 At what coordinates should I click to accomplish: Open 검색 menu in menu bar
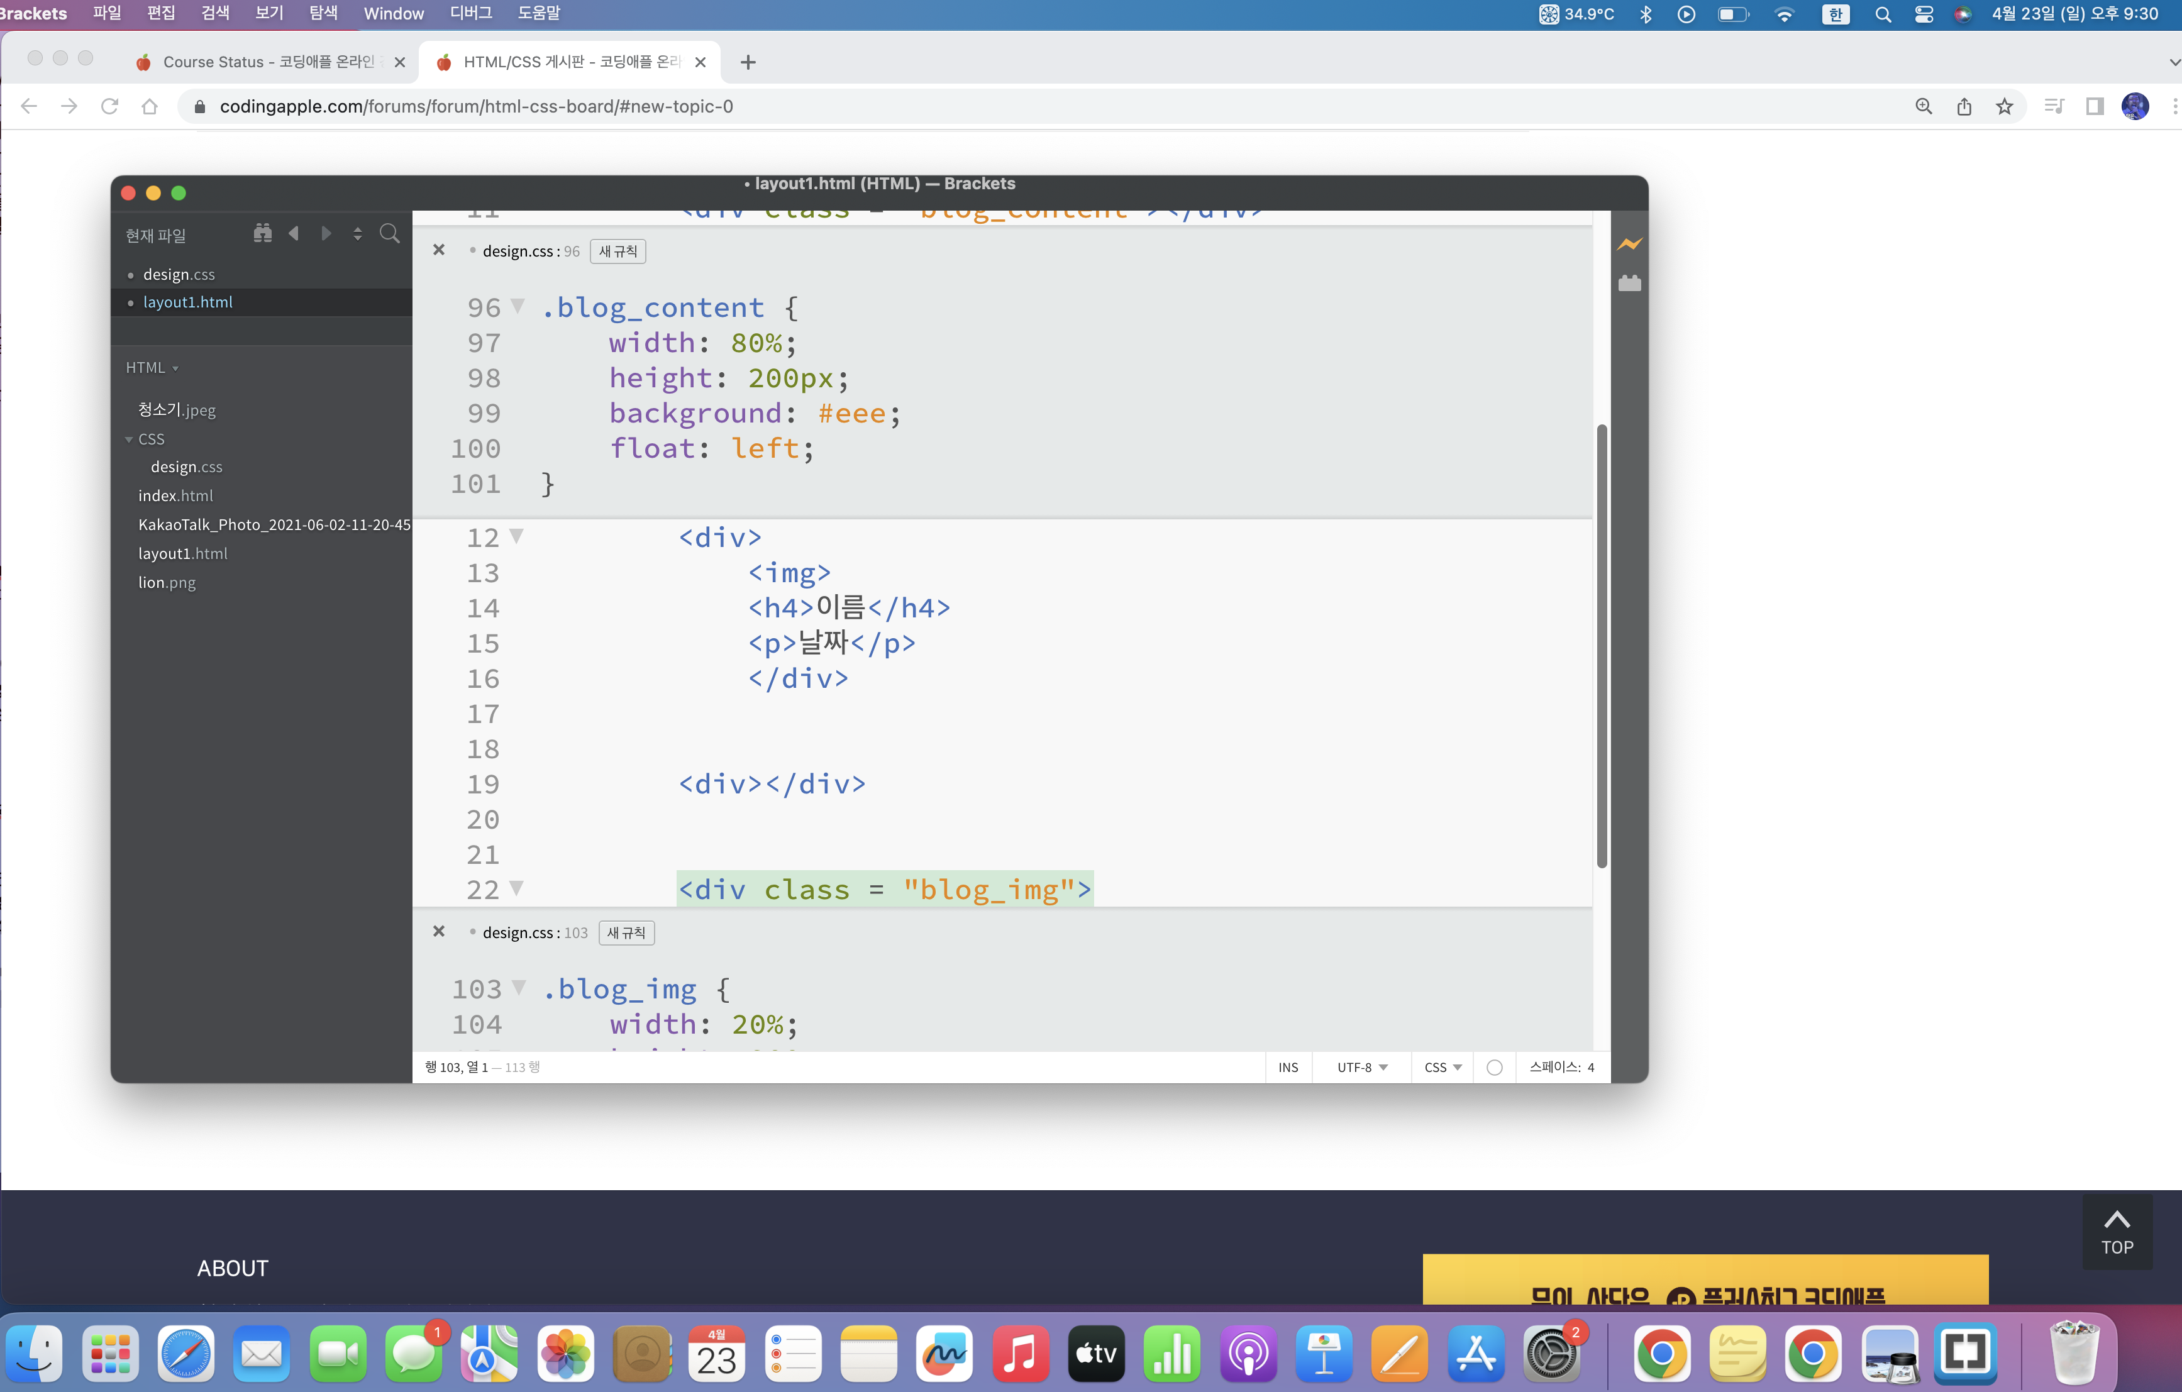[x=215, y=14]
